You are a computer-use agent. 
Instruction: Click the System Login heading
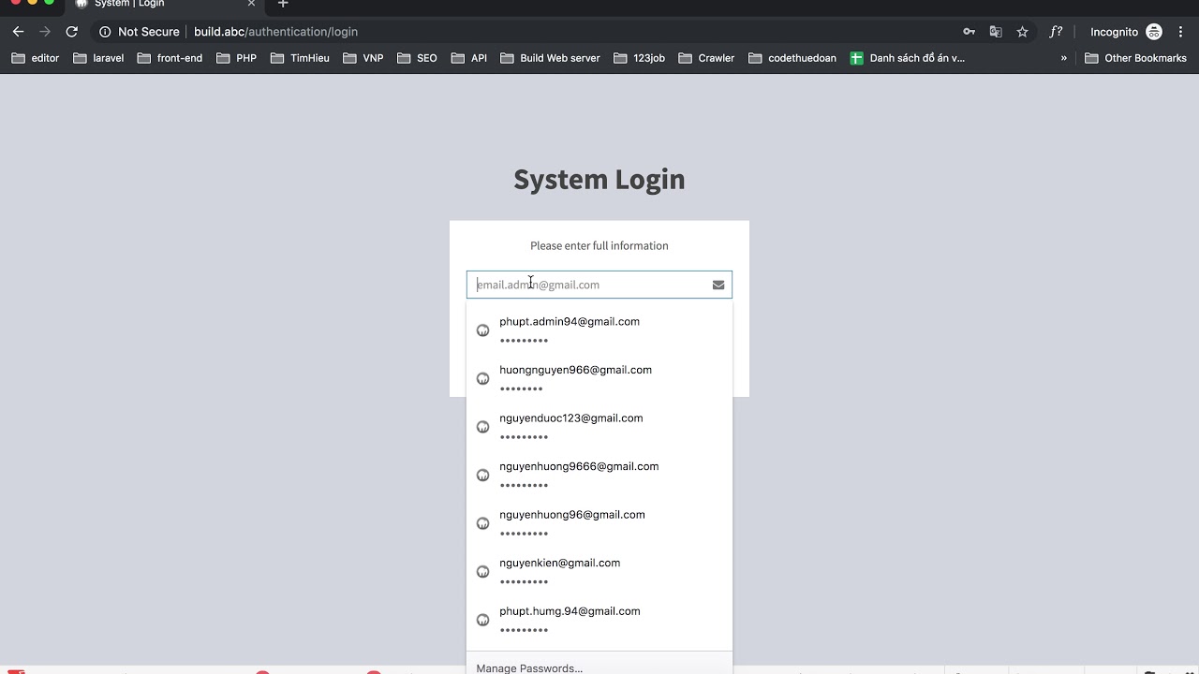[599, 180]
